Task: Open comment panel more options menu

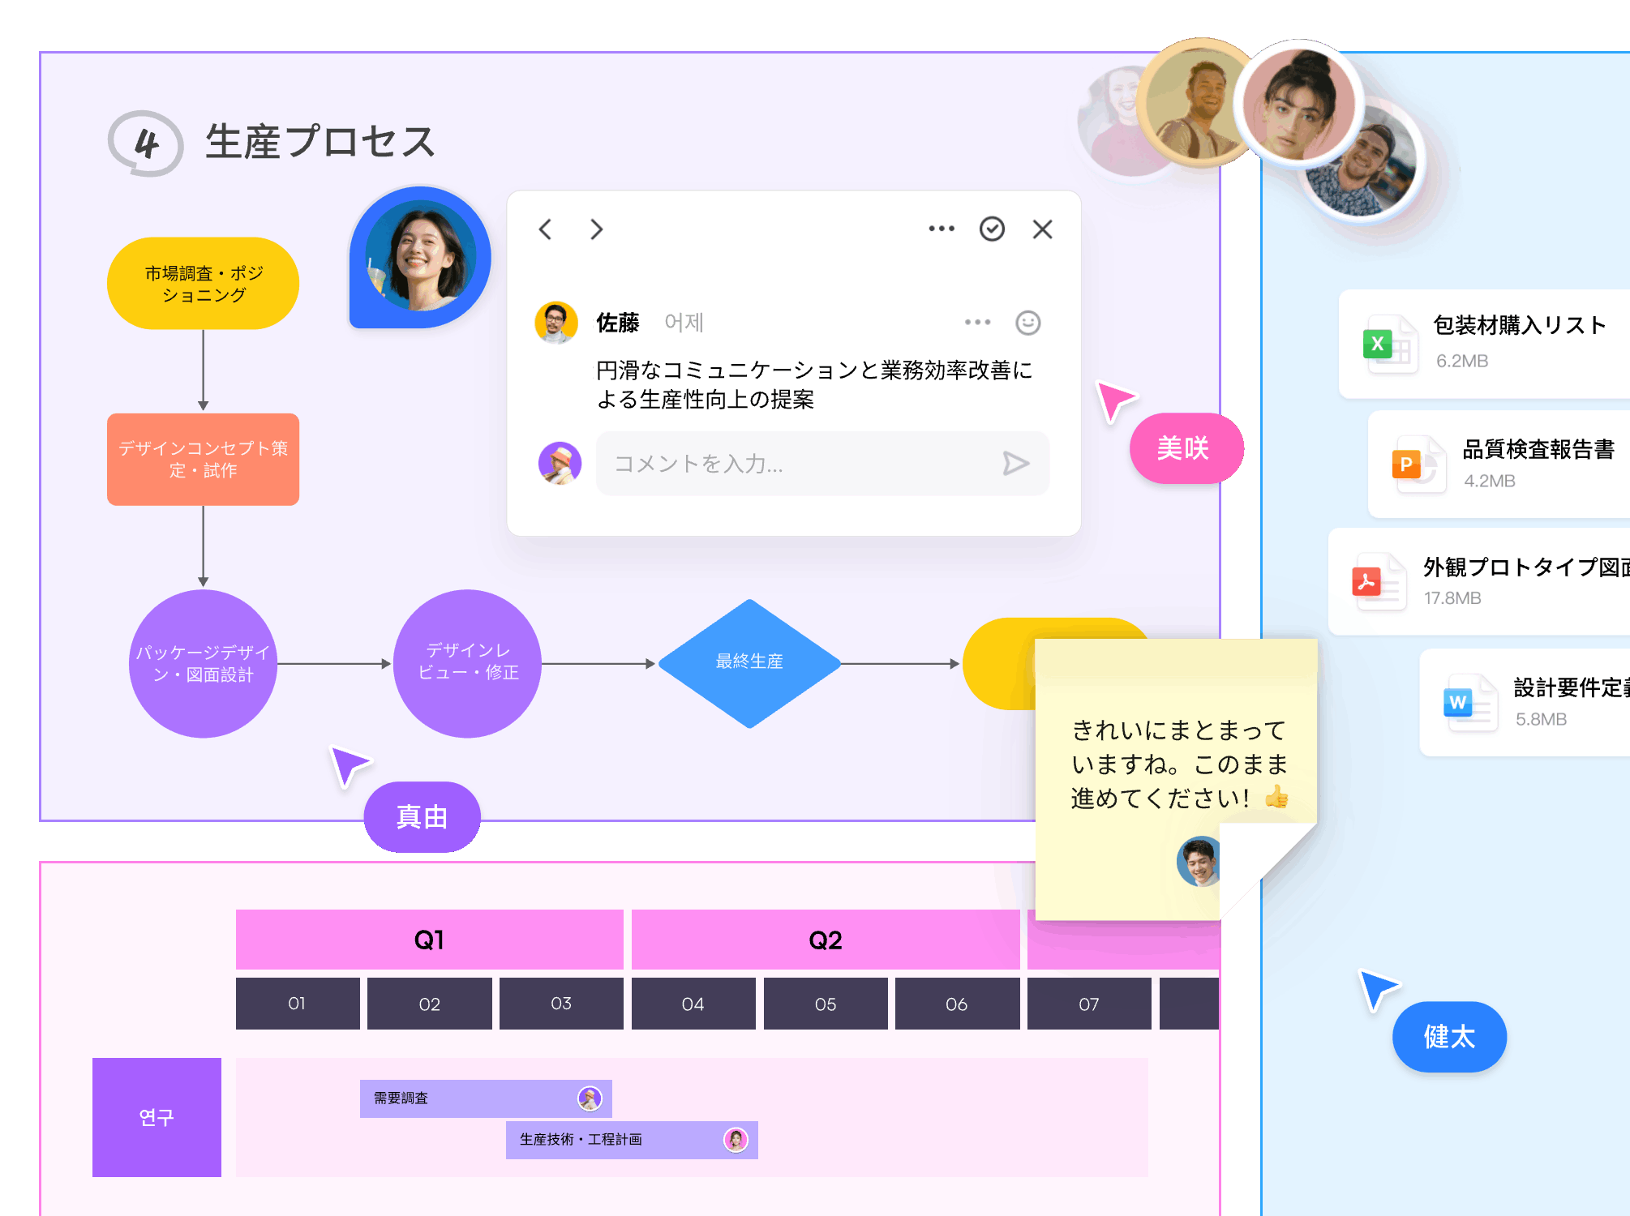Action: [942, 229]
